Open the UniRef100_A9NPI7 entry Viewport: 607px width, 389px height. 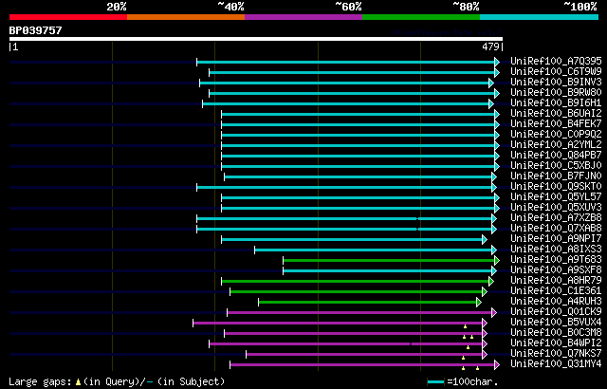pos(556,239)
